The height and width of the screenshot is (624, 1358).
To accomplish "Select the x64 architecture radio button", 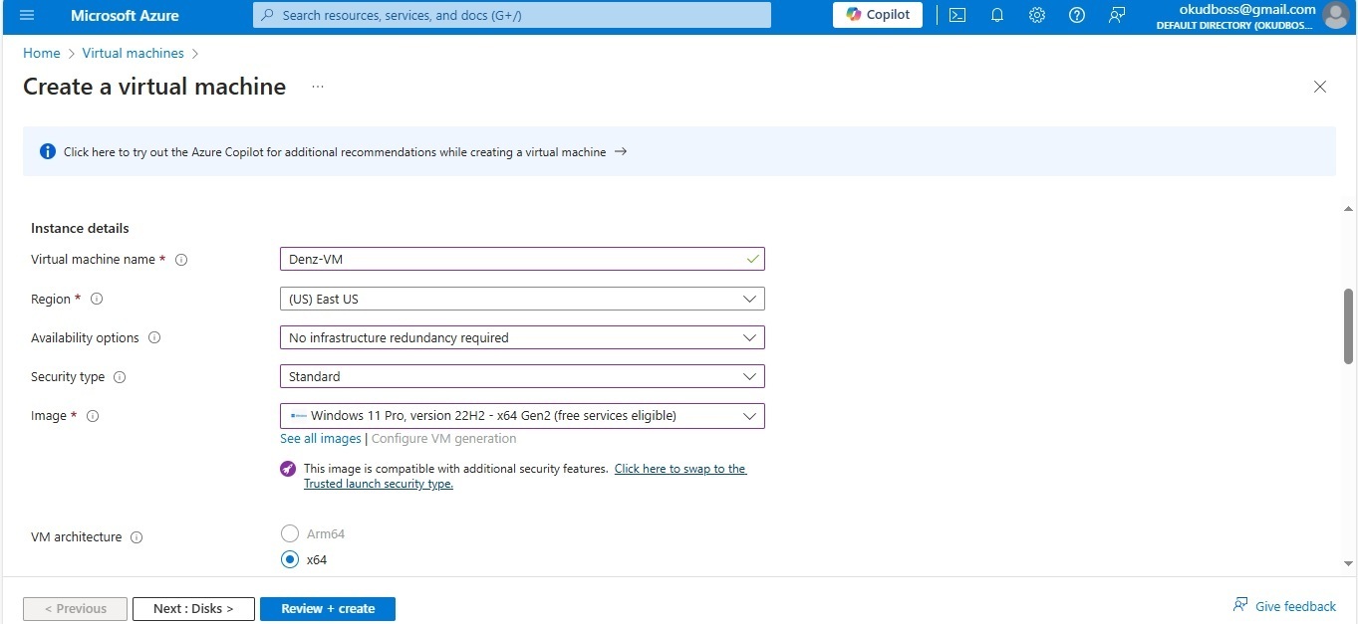I will point(290,559).
